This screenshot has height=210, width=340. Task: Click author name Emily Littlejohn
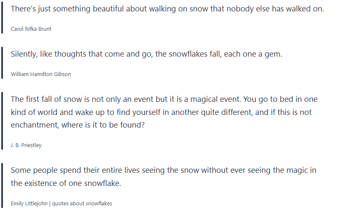click(29, 204)
